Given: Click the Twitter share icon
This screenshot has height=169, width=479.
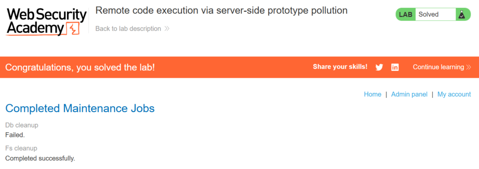Looking at the screenshot, I should coord(379,68).
